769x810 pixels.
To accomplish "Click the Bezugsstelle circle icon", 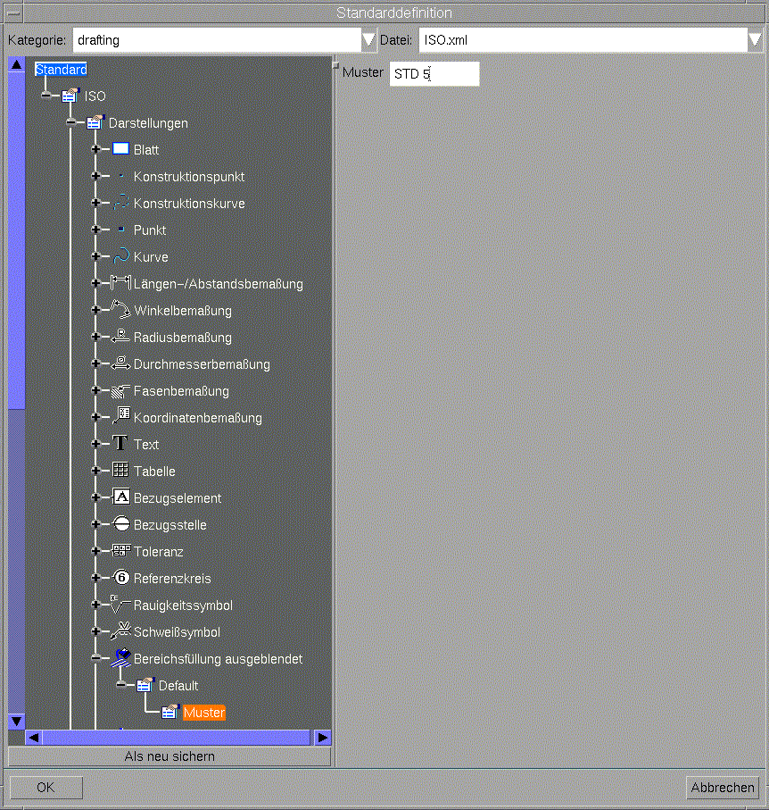I will point(120,523).
